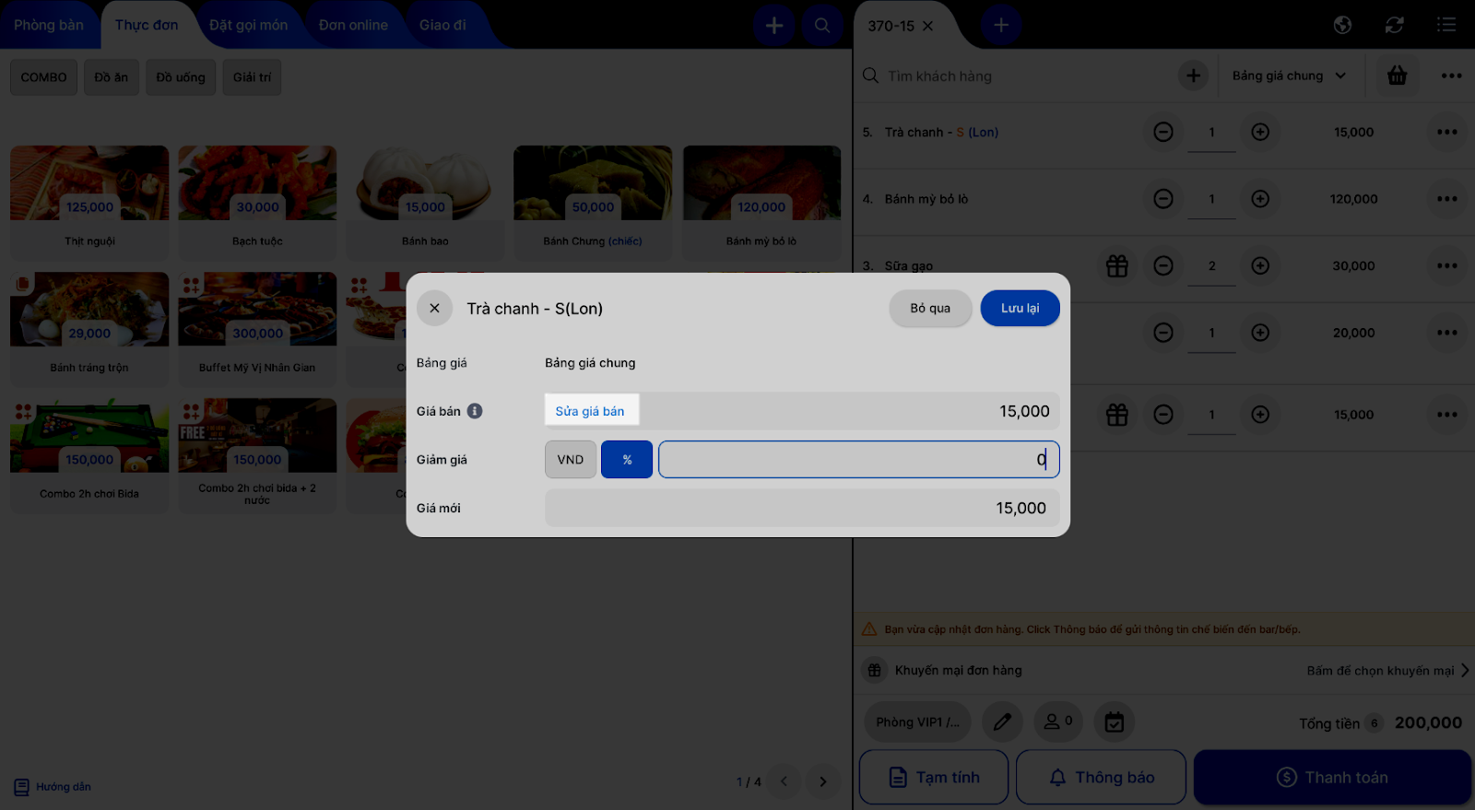Increase quantity of Bánh mỳ bò lò
Image resolution: width=1475 pixels, height=810 pixels.
(1260, 199)
